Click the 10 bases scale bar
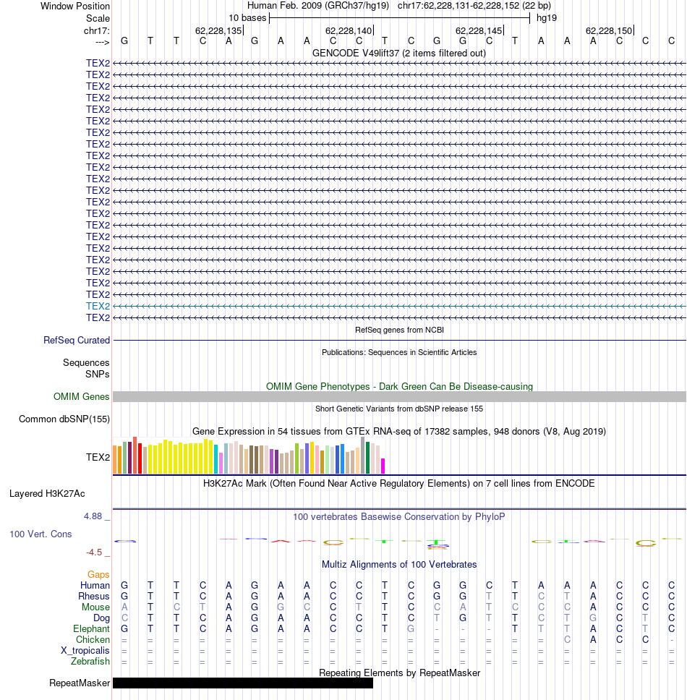The height and width of the screenshot is (700, 687). coord(399,18)
